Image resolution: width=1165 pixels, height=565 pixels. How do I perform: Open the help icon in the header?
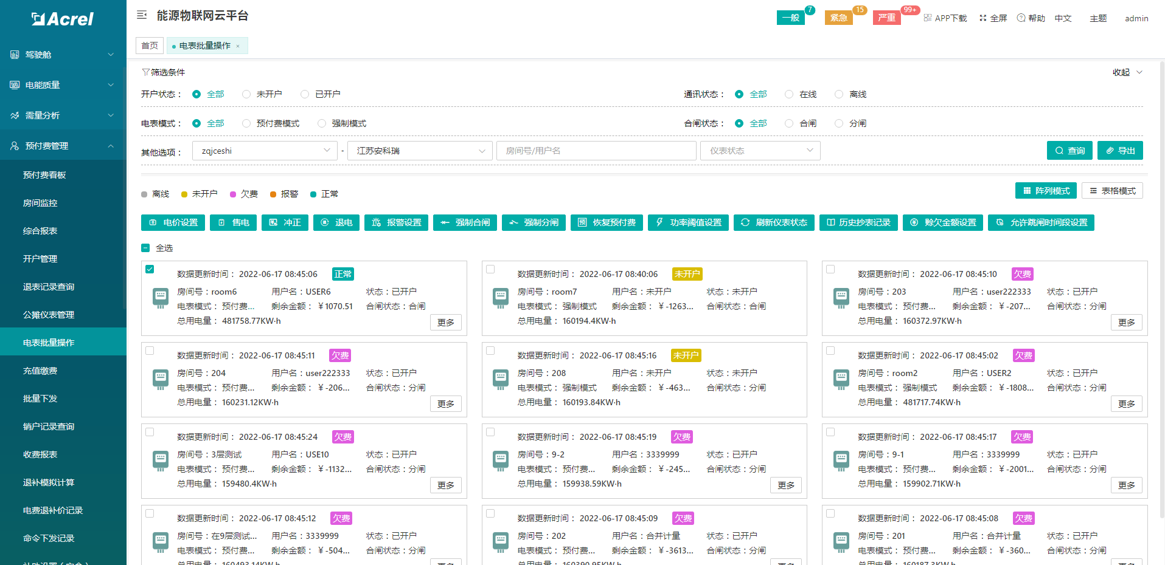pyautogui.click(x=1021, y=18)
